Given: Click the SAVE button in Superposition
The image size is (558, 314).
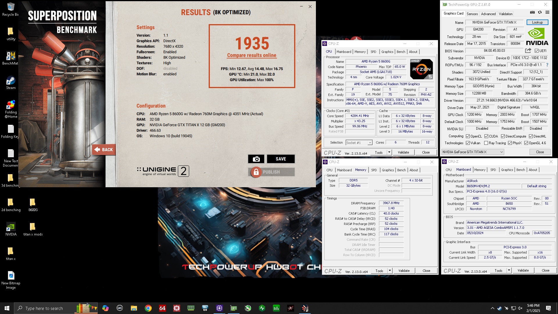Looking at the screenshot, I should [x=281, y=159].
